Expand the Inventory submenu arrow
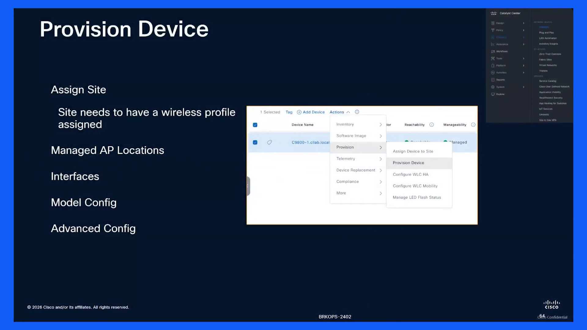 (381, 125)
